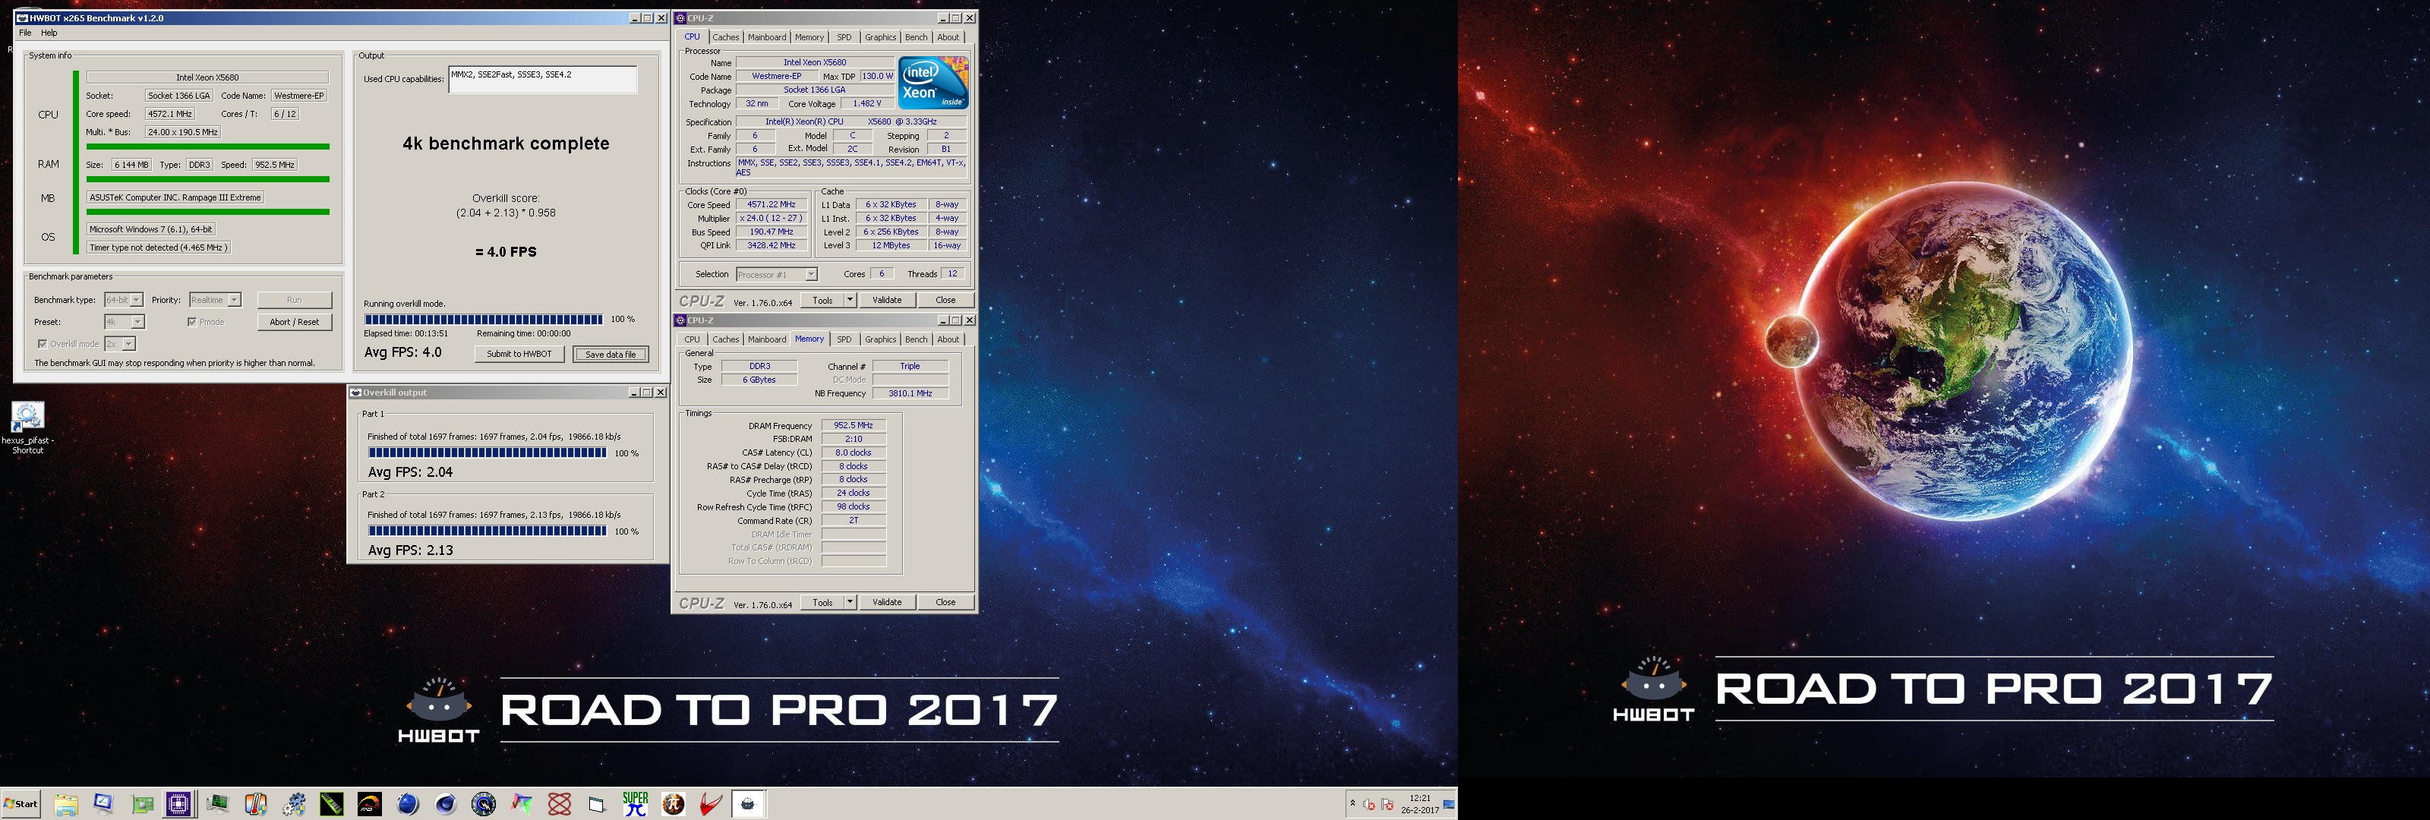This screenshot has width=2430, height=820.
Task: Open Windows Explorer folder in taskbar
Action: pyautogui.click(x=65, y=804)
